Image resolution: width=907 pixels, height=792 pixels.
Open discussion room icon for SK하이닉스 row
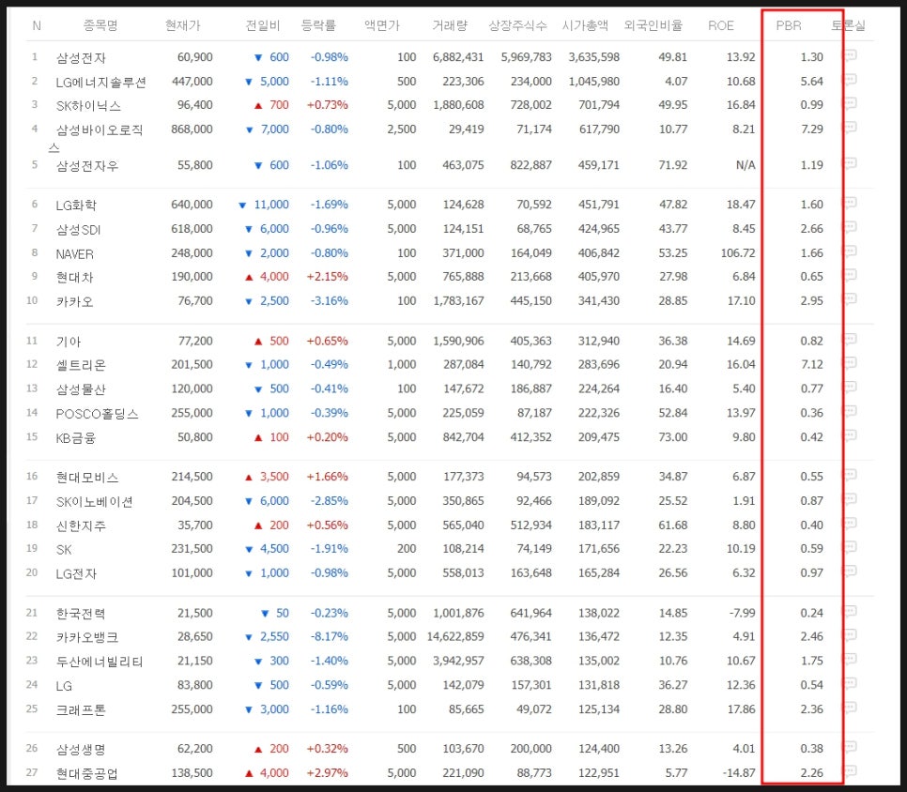point(850,104)
